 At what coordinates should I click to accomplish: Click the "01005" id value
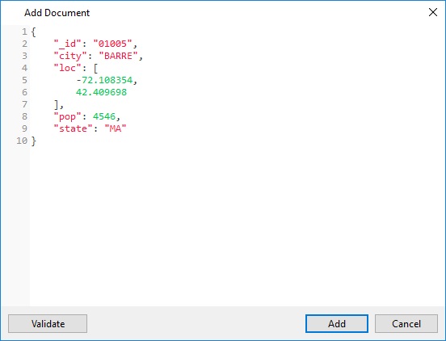(x=112, y=44)
